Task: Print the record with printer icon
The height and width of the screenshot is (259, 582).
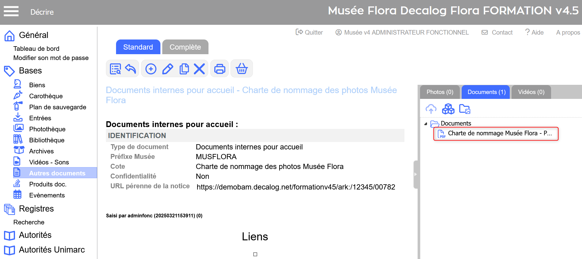Action: coord(220,69)
